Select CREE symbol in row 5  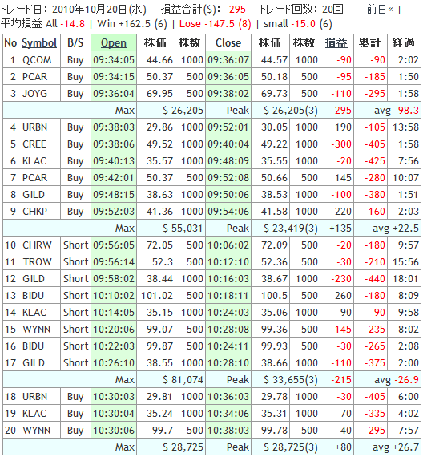click(34, 144)
